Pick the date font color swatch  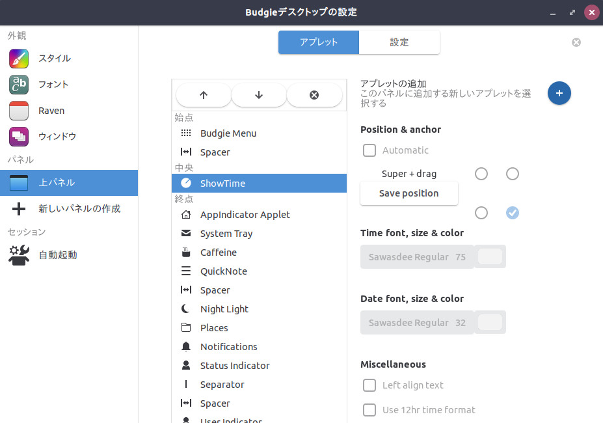[490, 323]
